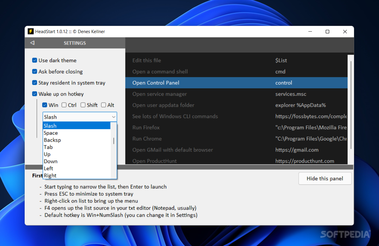The width and height of the screenshot is (379, 246).
Task: Select See lots of Windows CLI commands
Action: pos(236,116)
